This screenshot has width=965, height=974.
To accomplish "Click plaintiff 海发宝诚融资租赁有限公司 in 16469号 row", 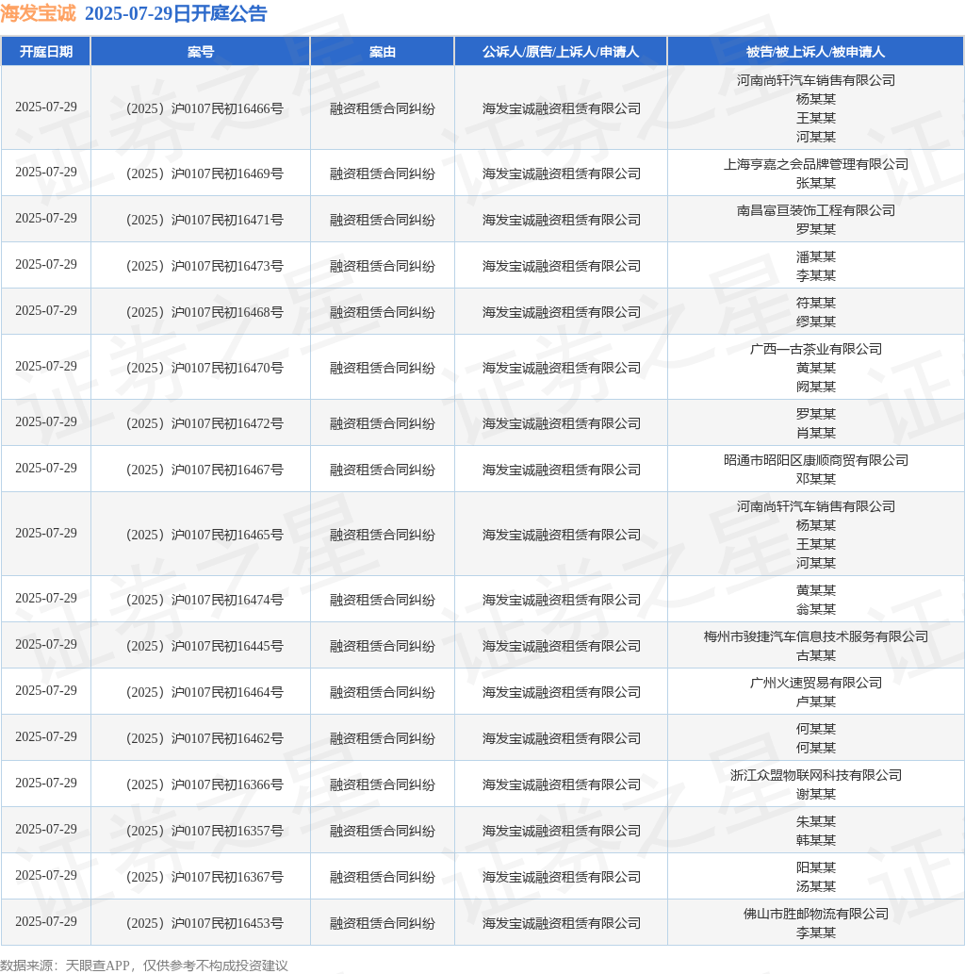I will [562, 173].
